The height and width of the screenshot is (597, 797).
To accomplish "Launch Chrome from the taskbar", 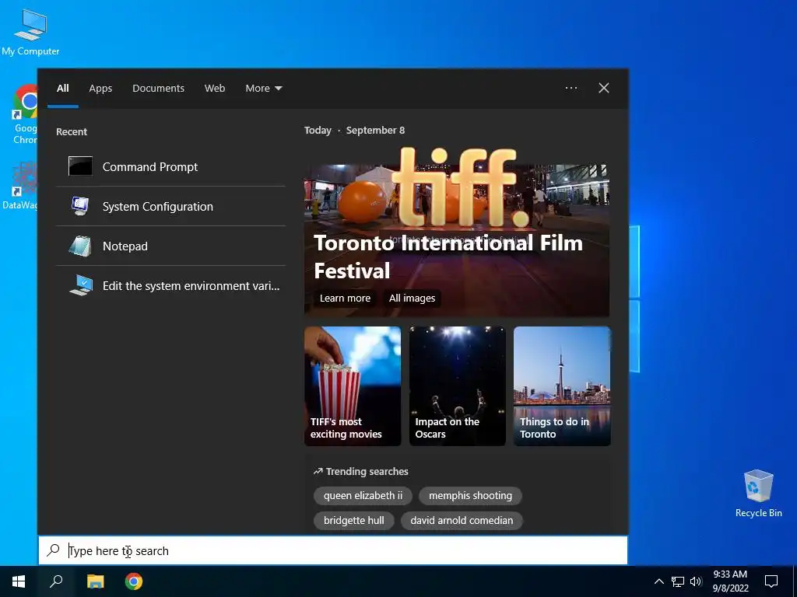I will (x=134, y=581).
